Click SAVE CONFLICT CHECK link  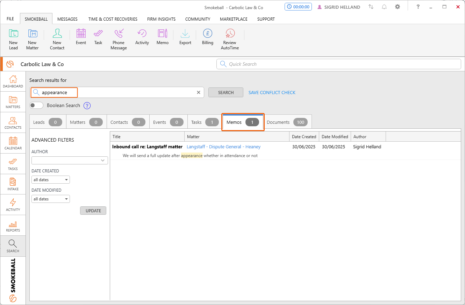tap(272, 92)
